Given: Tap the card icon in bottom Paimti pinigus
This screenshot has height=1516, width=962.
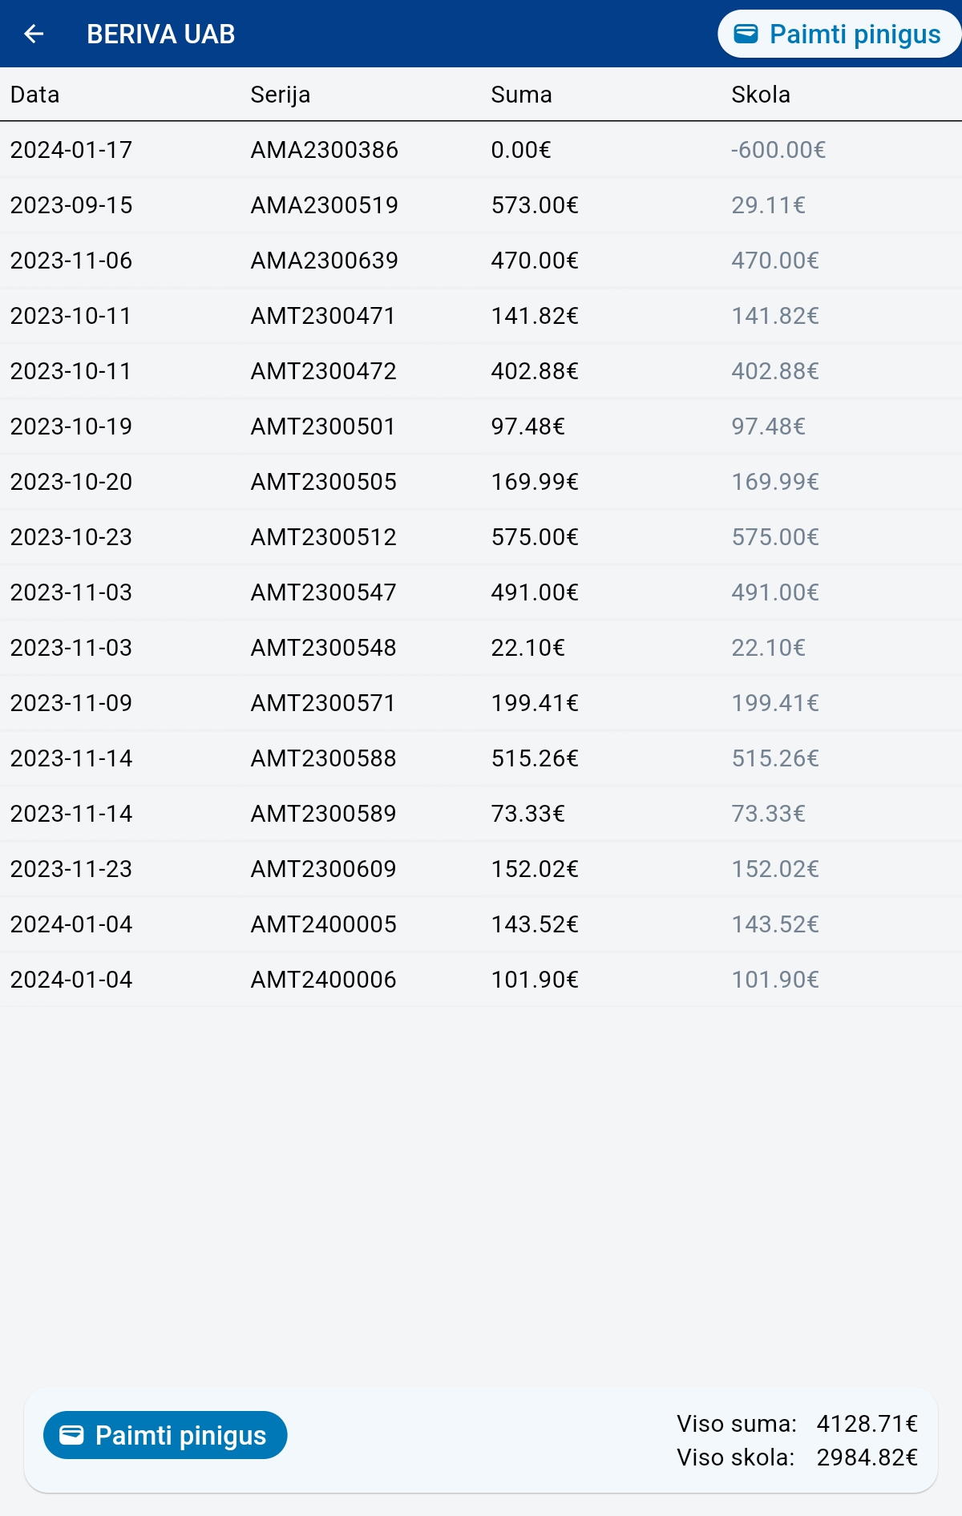Looking at the screenshot, I should [x=71, y=1435].
